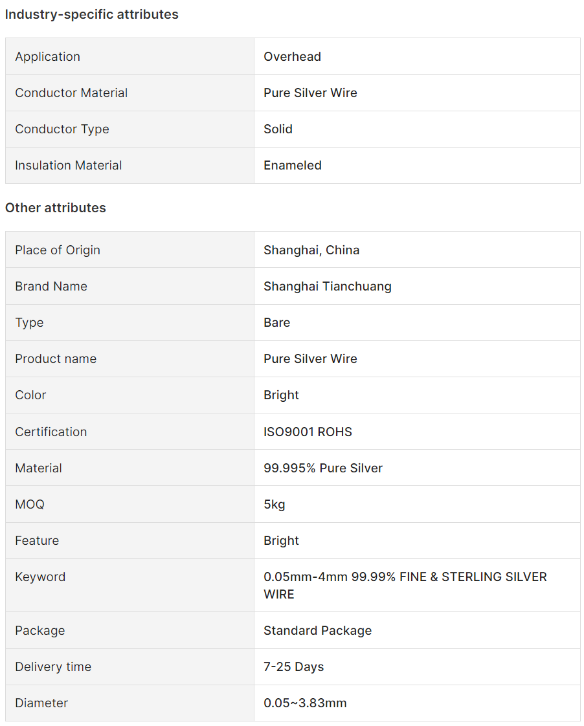The width and height of the screenshot is (584, 726).
Task: Select the 99.995% Pure Silver material value
Action: [x=323, y=468]
